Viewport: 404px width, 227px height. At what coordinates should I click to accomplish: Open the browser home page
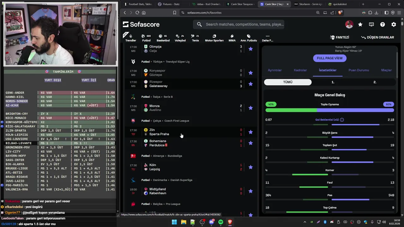point(144,13)
